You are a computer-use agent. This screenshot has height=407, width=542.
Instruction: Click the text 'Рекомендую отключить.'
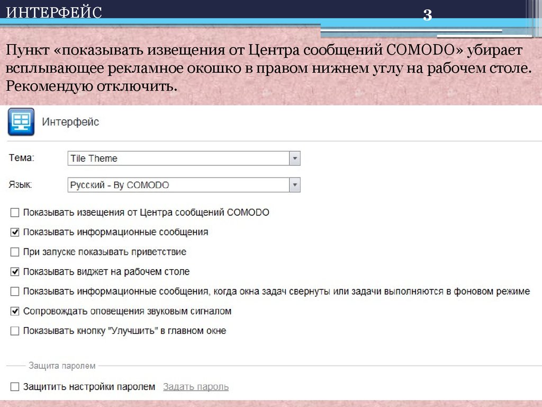pos(92,86)
